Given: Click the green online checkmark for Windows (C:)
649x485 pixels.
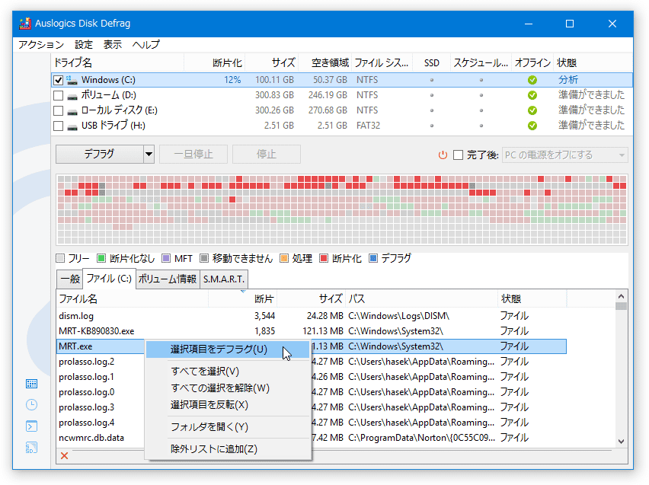Looking at the screenshot, I should (532, 80).
